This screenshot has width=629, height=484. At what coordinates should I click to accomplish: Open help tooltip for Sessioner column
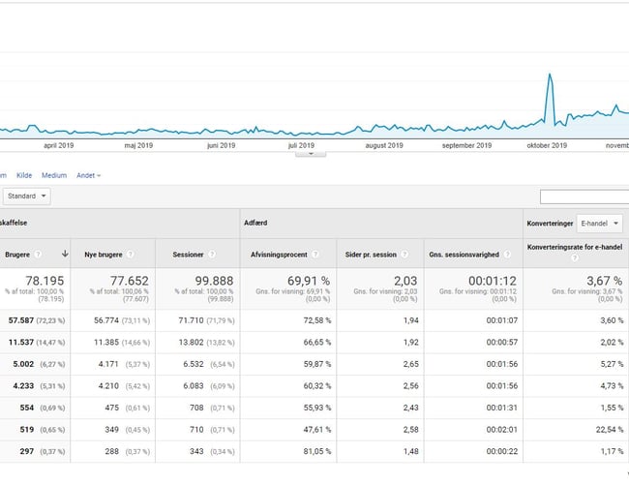coord(210,255)
